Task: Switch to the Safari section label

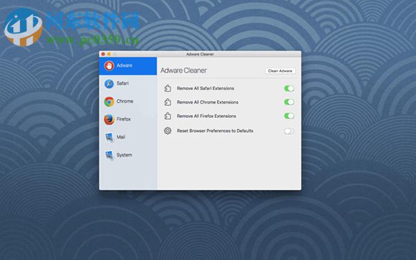Action: click(x=123, y=83)
